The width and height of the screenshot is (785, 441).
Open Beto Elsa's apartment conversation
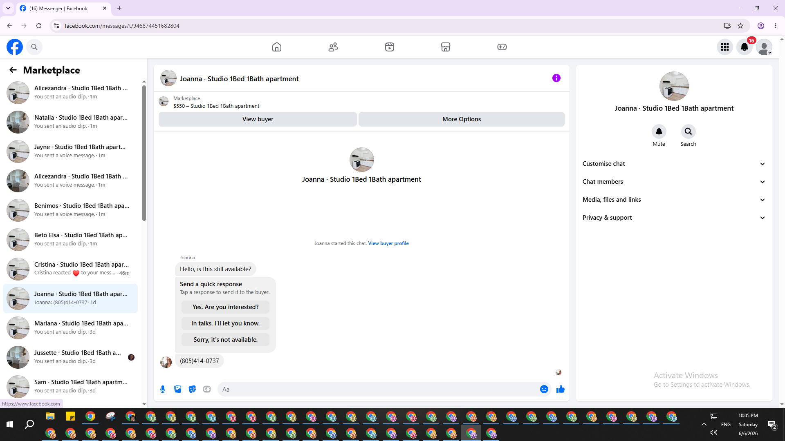70,240
